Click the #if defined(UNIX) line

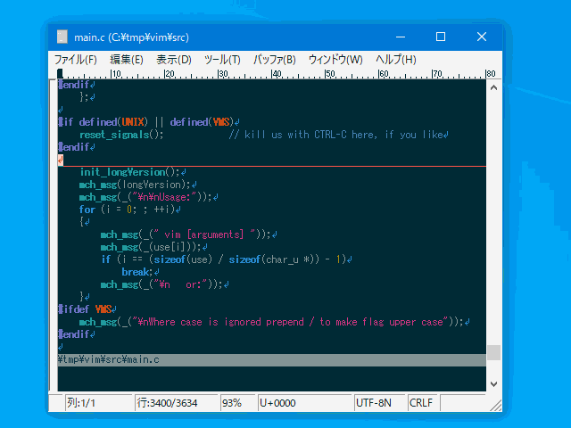click(x=149, y=122)
